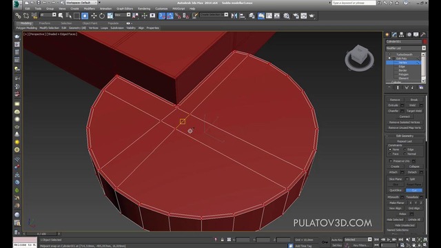
Task: Open the Graph Editors menu
Action: (x=125, y=9)
